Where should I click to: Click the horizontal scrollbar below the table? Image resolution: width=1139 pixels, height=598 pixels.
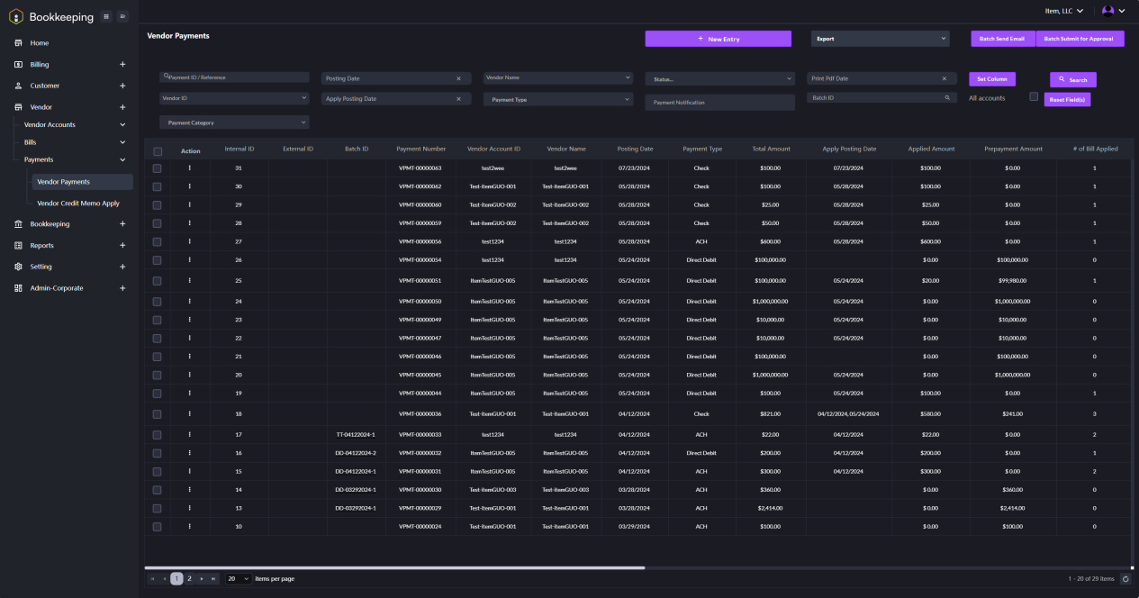pos(394,567)
